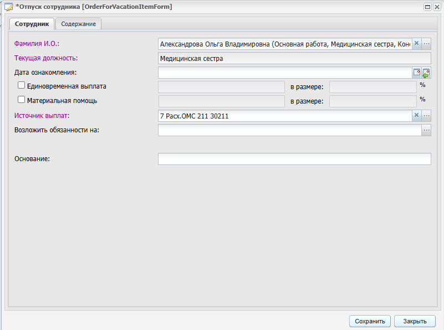This screenshot has width=444, height=330.
Task: Focus the Основание input field
Action: tap(294, 159)
